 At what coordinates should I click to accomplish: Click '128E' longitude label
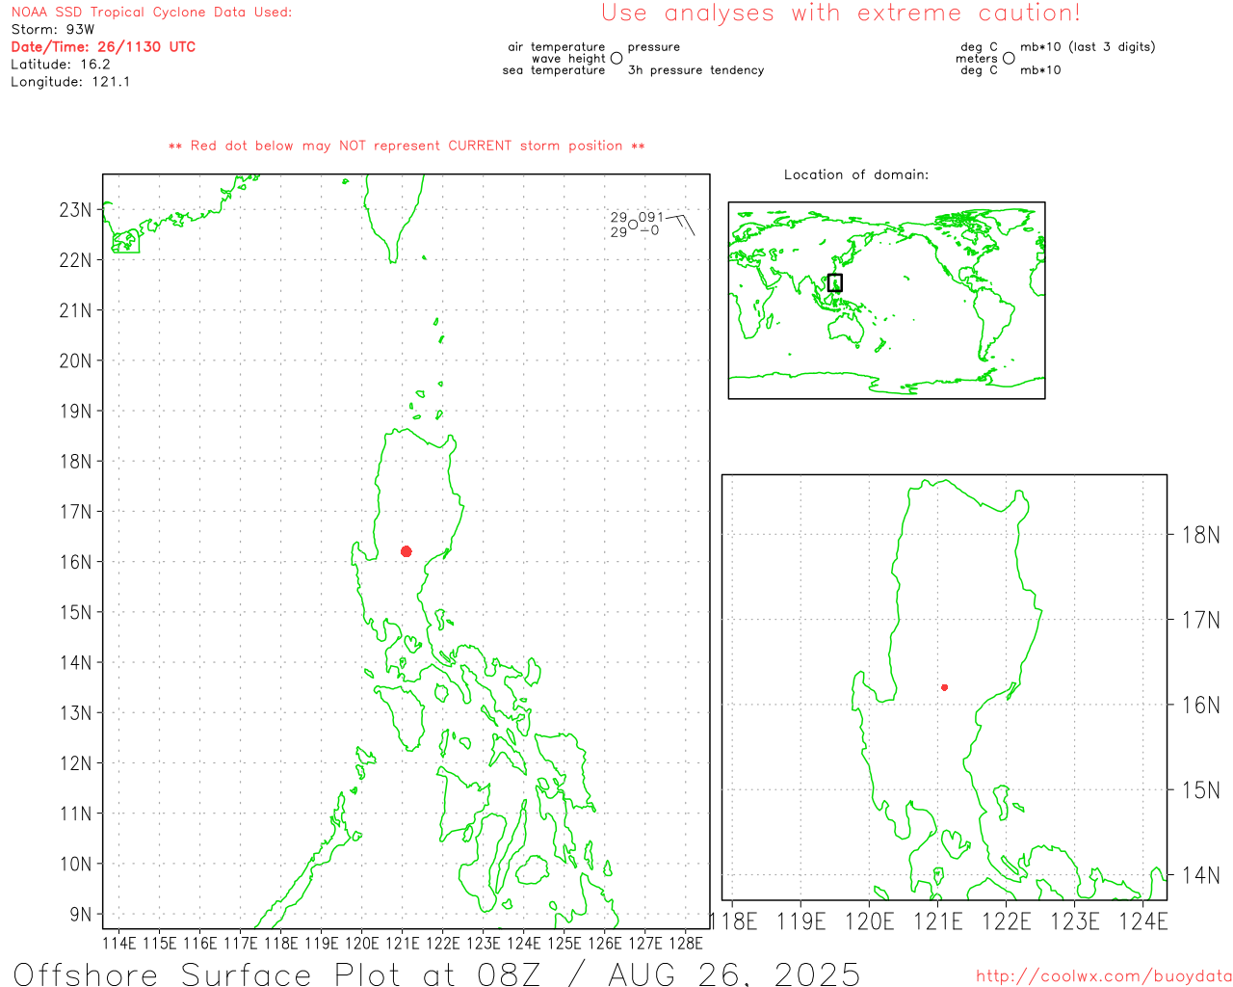pyautogui.click(x=685, y=943)
